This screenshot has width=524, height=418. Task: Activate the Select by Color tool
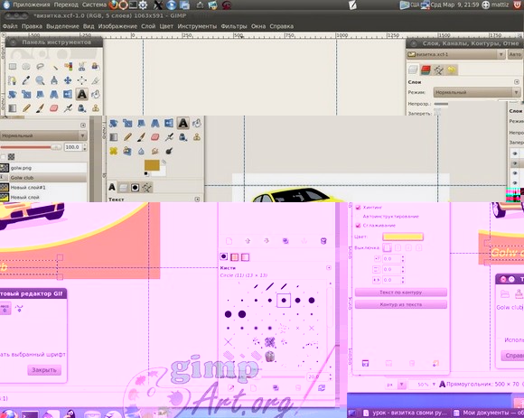[x=68, y=67]
